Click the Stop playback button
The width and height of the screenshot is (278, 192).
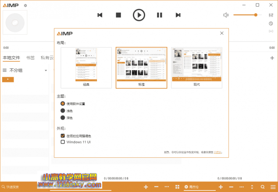point(118,15)
